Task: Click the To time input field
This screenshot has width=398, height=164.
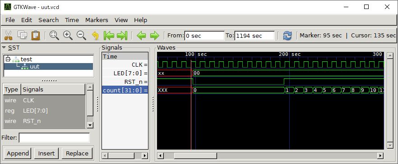Action: tap(255, 36)
